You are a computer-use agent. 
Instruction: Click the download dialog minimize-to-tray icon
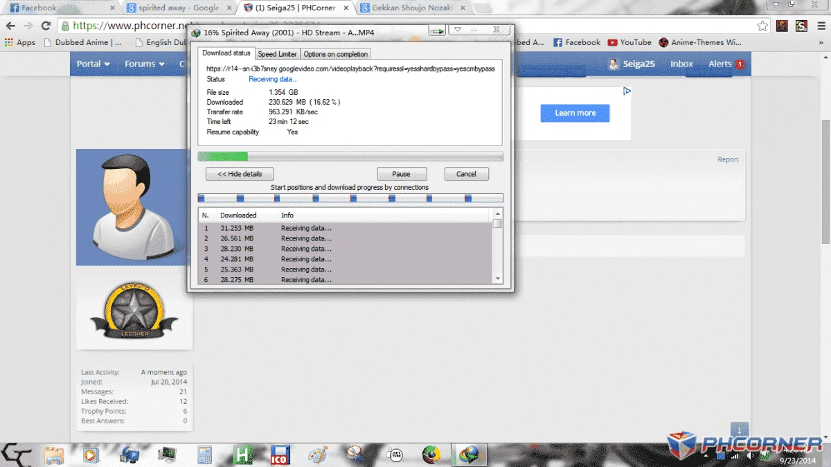437,31
